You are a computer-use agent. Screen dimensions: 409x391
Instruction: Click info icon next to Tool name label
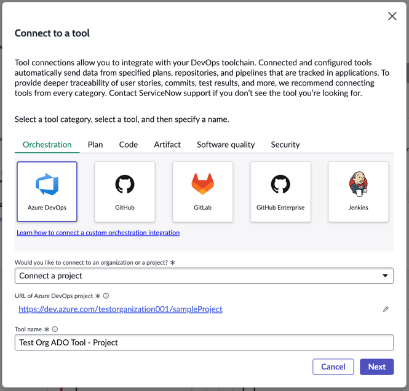click(x=55, y=329)
